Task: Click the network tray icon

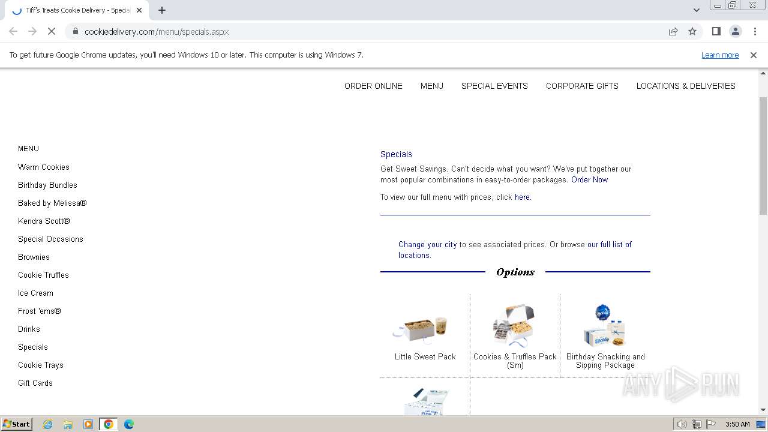Action: click(x=697, y=424)
